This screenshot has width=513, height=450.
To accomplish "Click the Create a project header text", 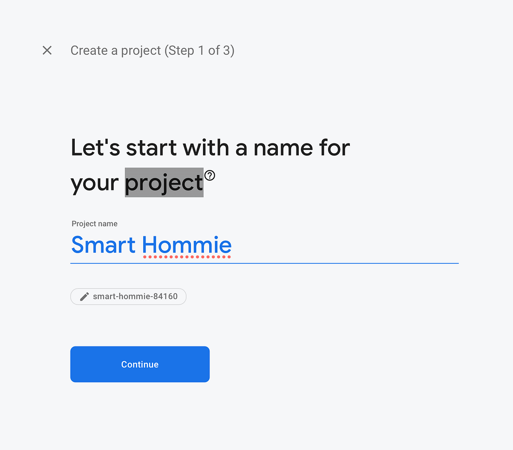I will (116, 50).
